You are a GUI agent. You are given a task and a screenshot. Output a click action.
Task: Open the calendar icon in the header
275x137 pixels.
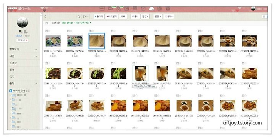coord(127,8)
